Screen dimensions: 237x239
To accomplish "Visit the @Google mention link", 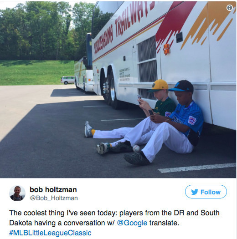I will (x=132, y=223).
